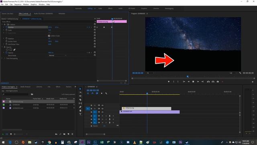Open the Graphics menu

[34, 4]
